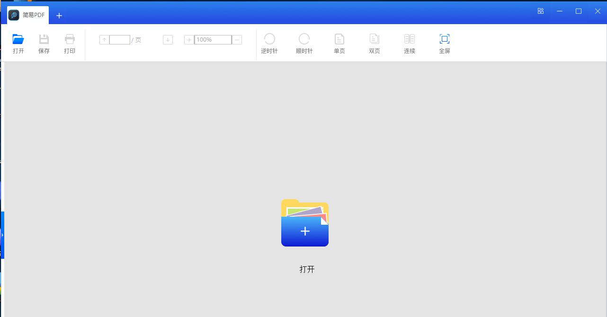Zoom out using the minus button

click(x=237, y=39)
